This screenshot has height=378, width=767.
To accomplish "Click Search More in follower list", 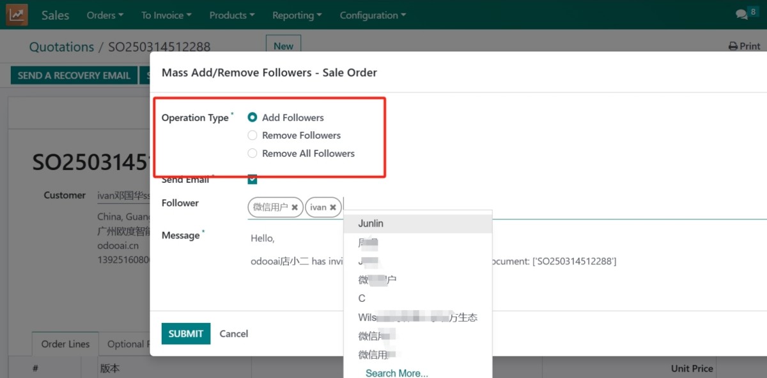I will [x=397, y=373].
